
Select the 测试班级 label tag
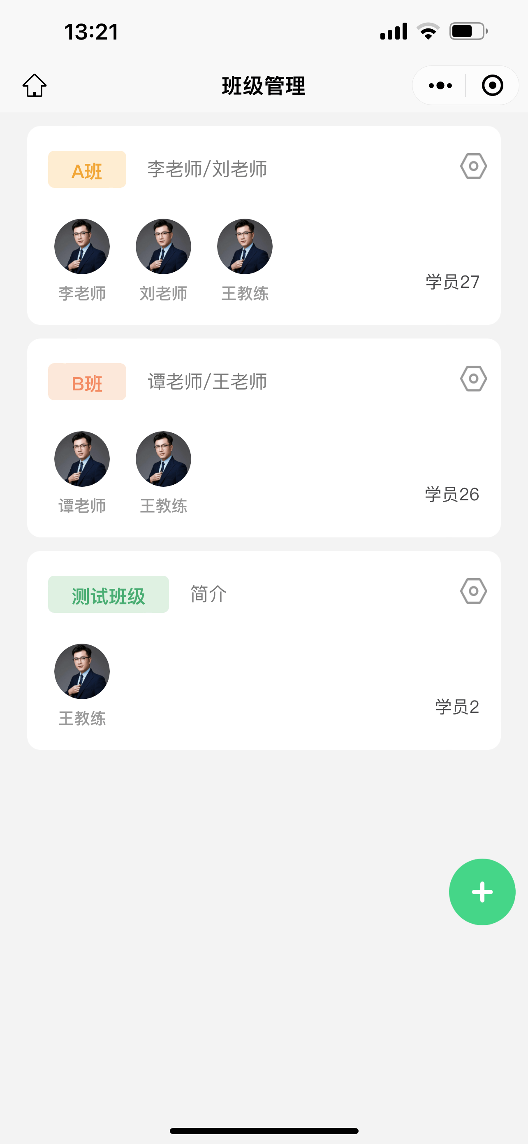point(108,595)
